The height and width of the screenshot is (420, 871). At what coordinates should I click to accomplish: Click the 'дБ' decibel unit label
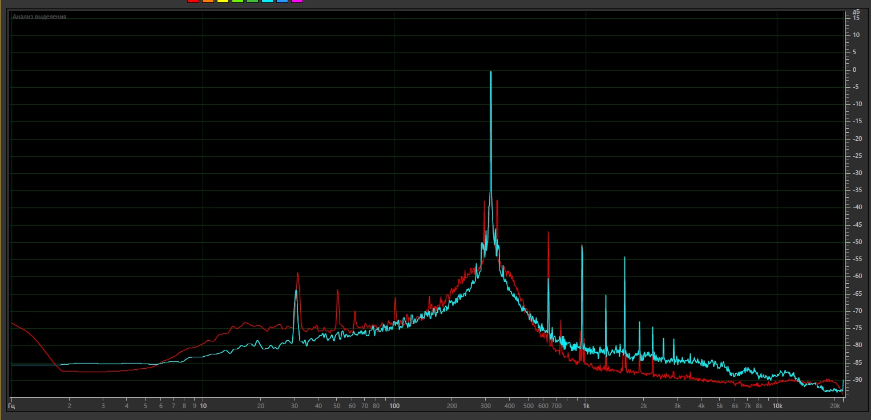click(856, 11)
